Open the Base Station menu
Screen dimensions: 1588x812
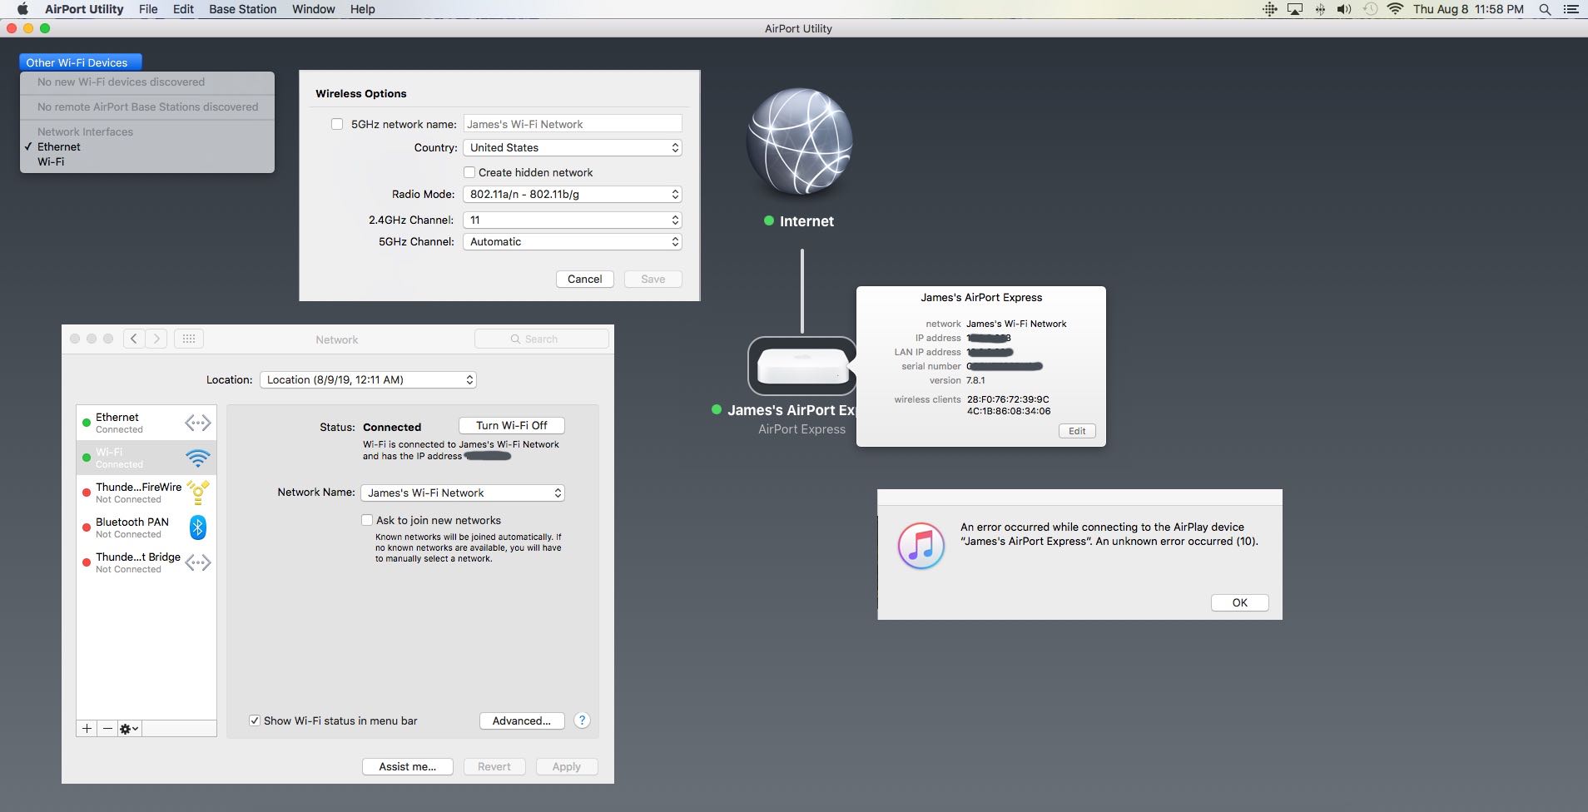click(242, 9)
